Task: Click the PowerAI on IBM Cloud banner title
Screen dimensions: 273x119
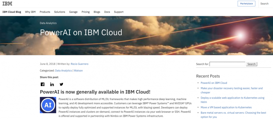Action: pos(81,32)
